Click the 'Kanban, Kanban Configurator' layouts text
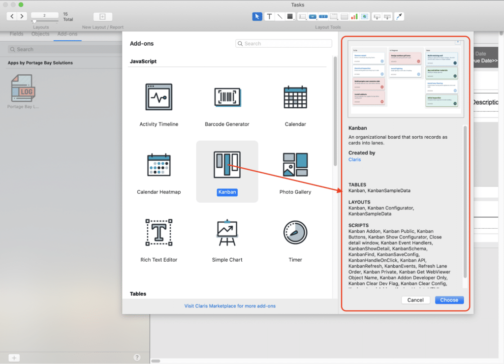504x364 pixels. 381,211
